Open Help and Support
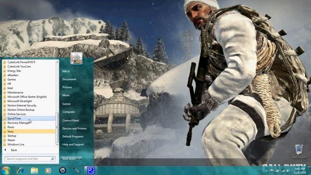The width and height of the screenshot is (311, 175). [x=73, y=144]
